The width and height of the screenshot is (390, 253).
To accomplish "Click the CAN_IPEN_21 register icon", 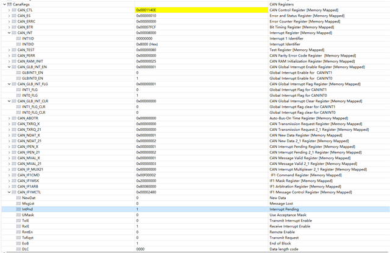I will coord(14,153).
